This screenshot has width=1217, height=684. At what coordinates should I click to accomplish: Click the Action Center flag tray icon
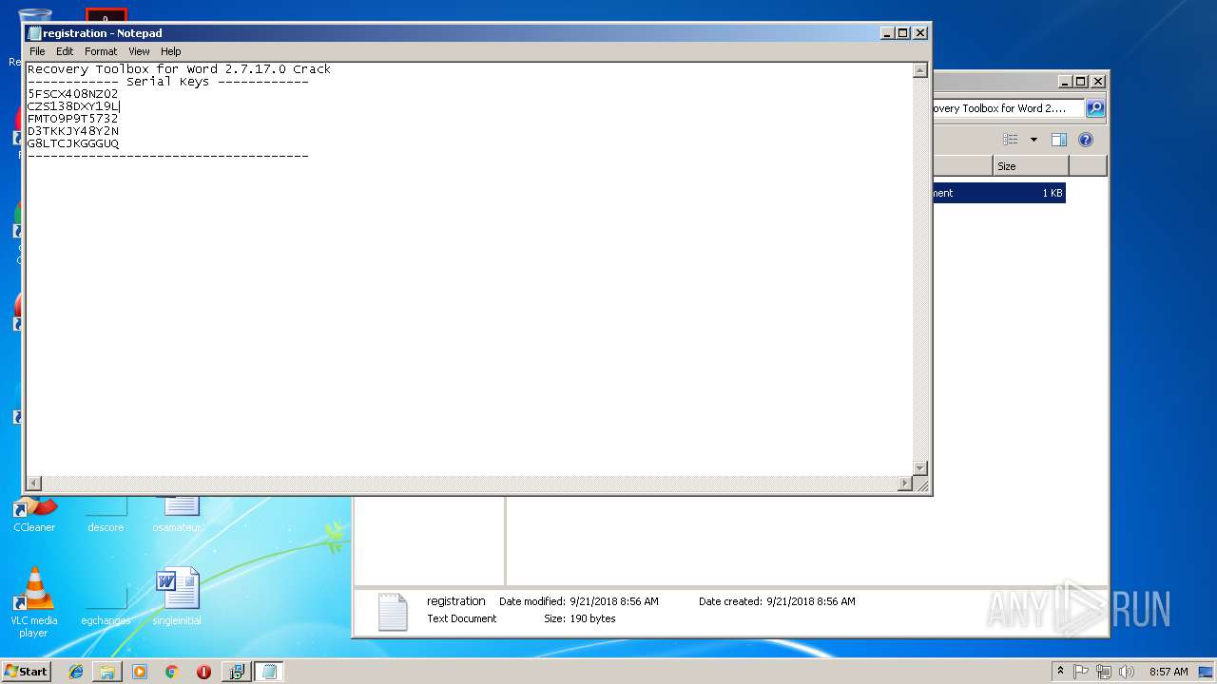[1081, 672]
